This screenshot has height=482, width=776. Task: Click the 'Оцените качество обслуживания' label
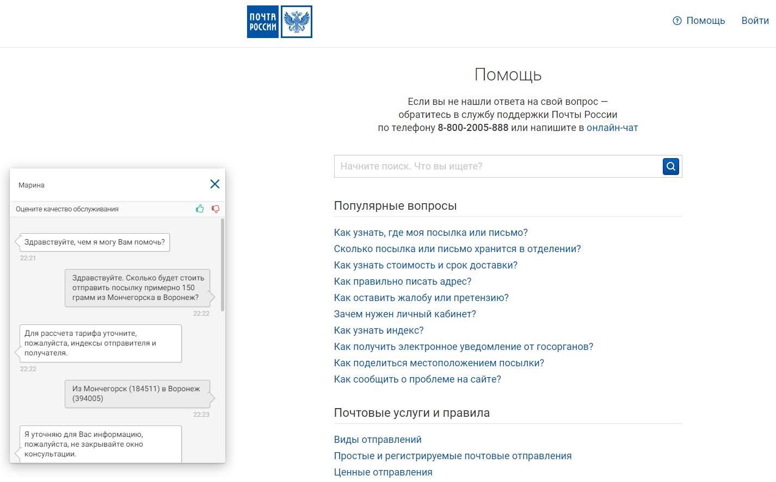click(67, 209)
